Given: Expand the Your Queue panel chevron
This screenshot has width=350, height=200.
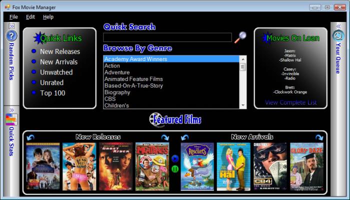Looking at the screenshot, I should [338, 26].
